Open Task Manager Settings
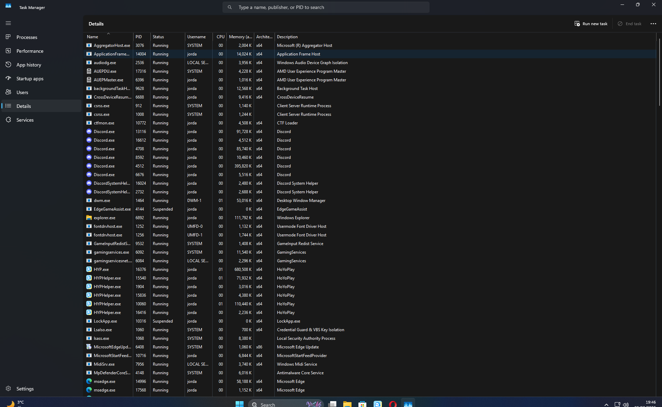This screenshot has width=662, height=407. tap(41, 389)
